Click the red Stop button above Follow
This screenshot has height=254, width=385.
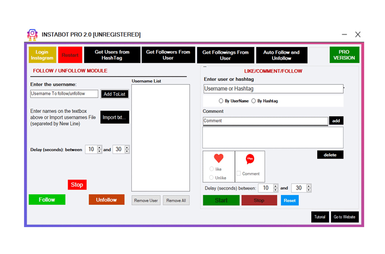pyautogui.click(x=77, y=185)
